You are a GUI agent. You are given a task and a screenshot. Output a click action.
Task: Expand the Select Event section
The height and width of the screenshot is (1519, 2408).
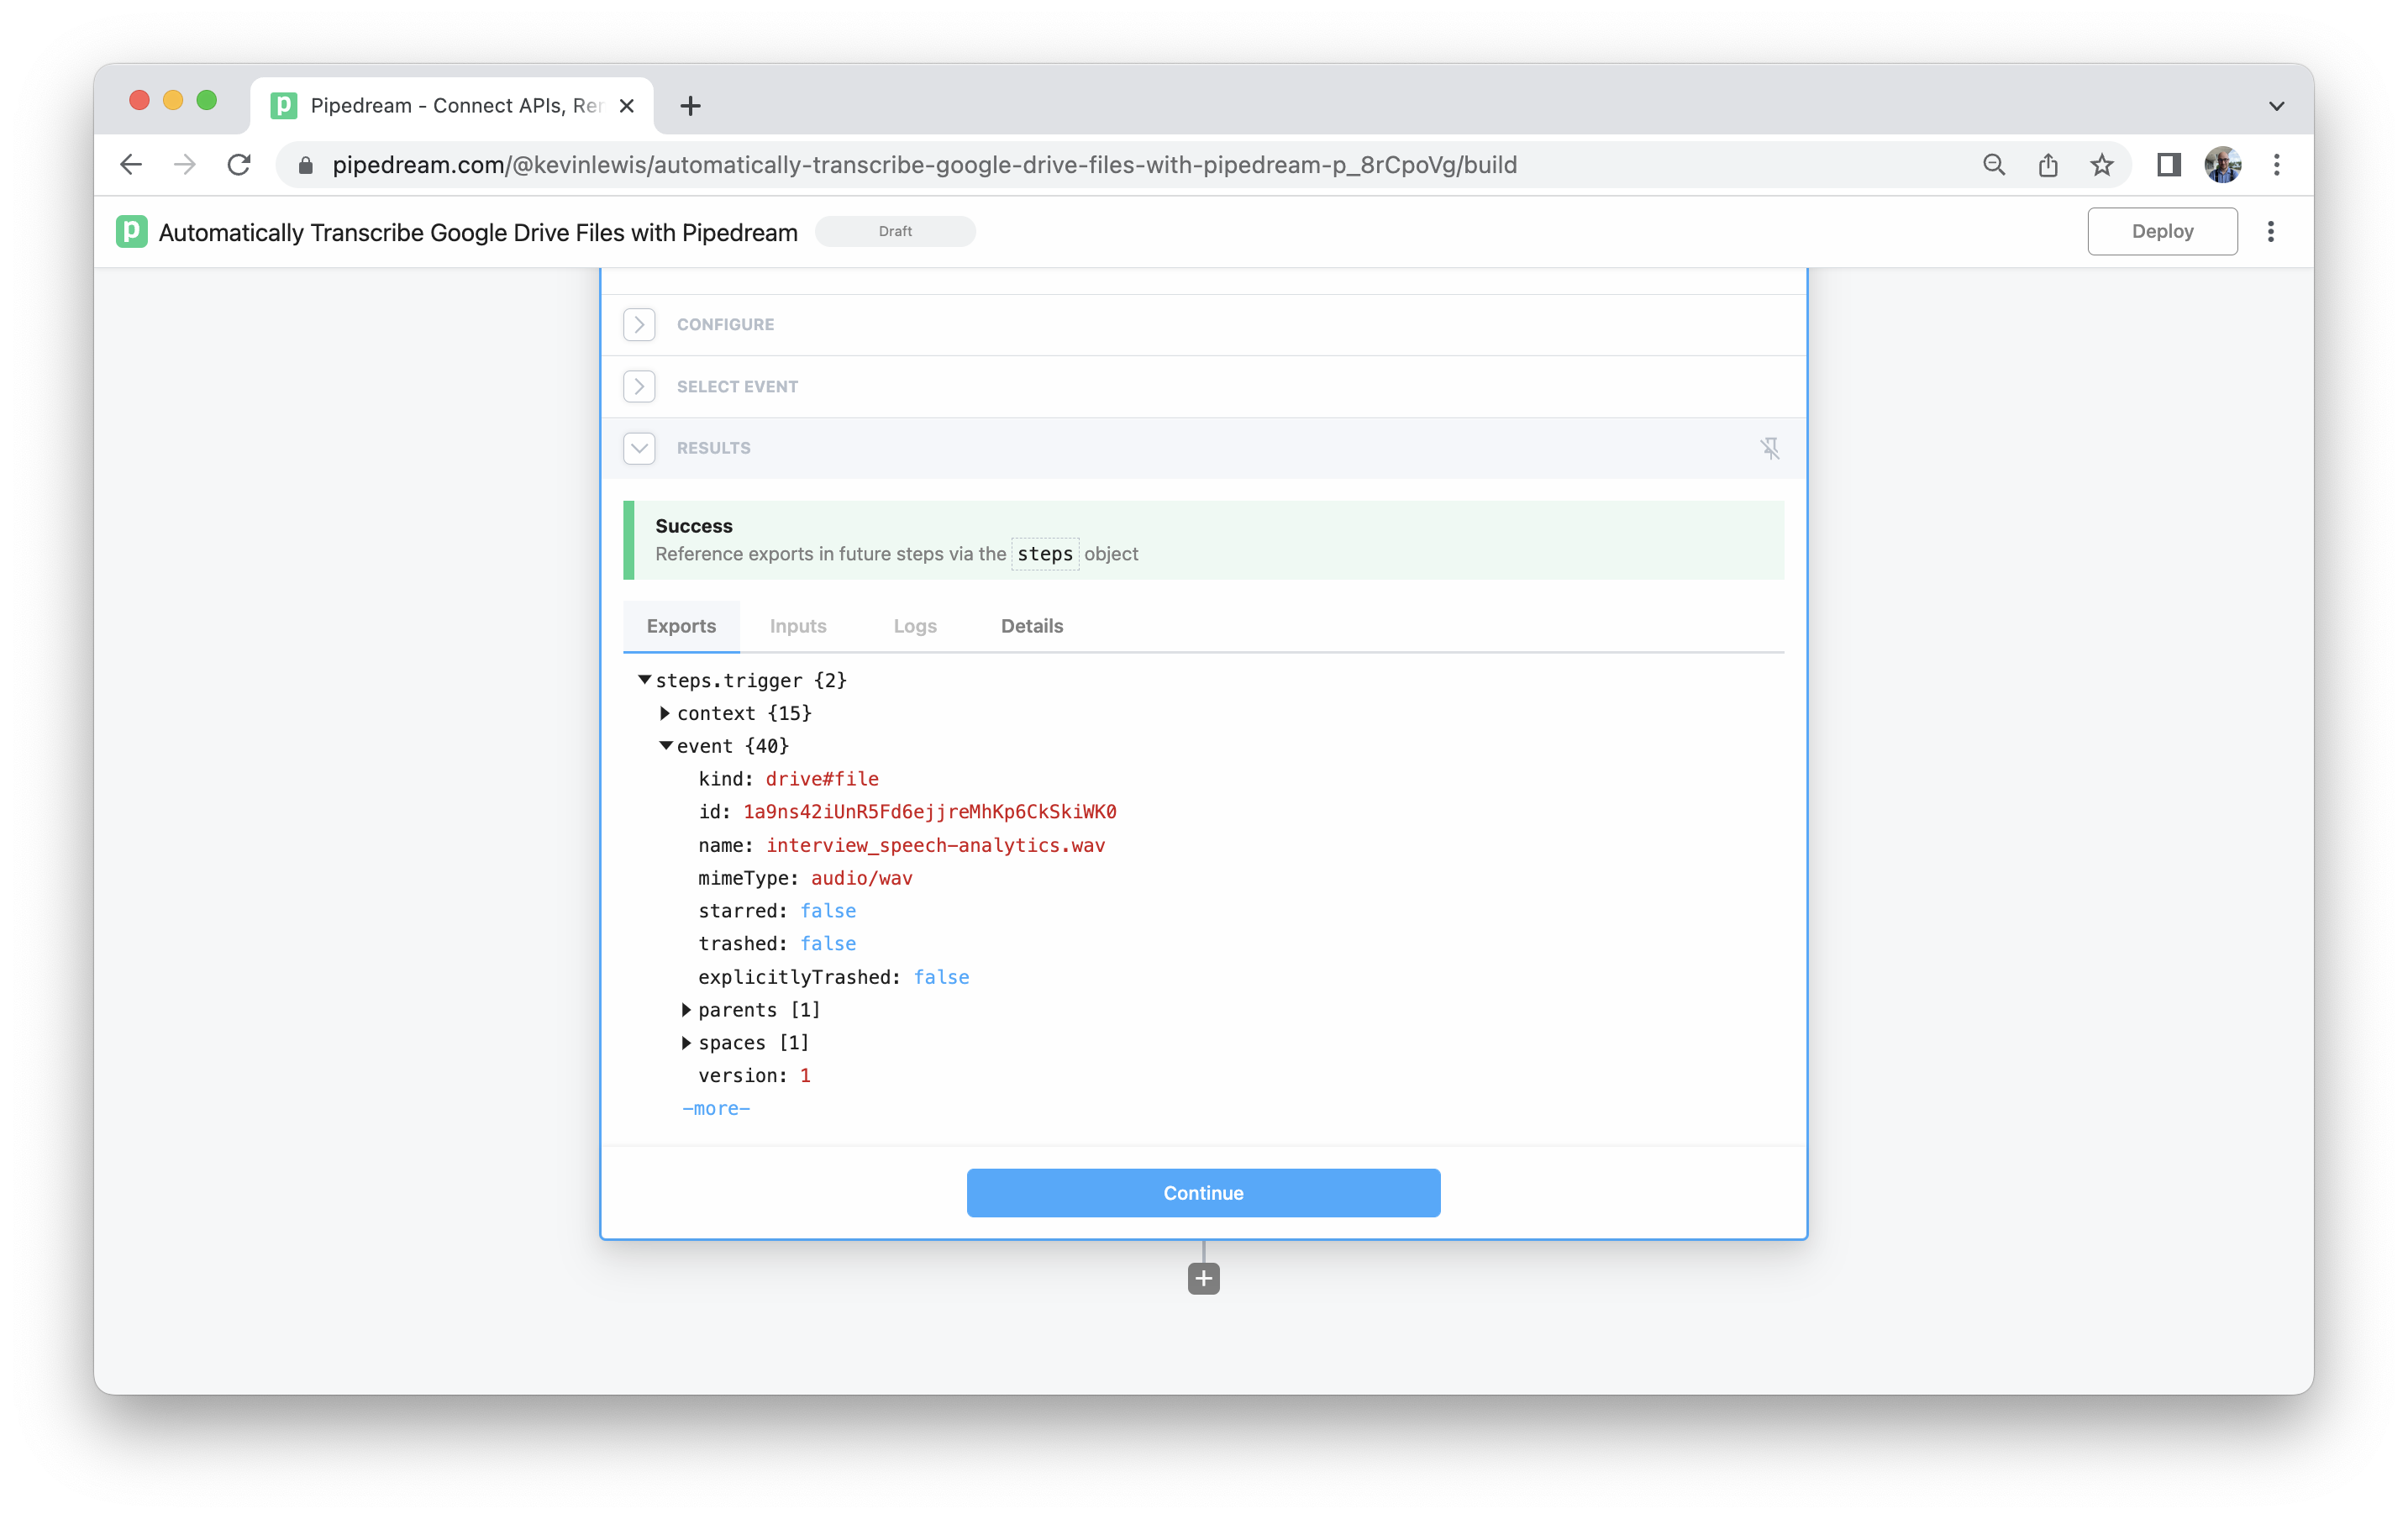639,387
